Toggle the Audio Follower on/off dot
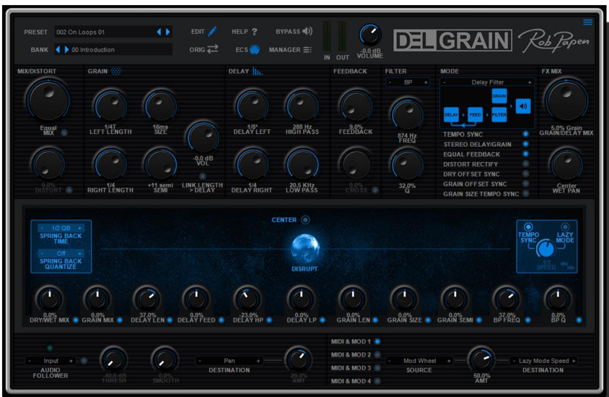Screen dimensions: 609x397 [x=84, y=360]
